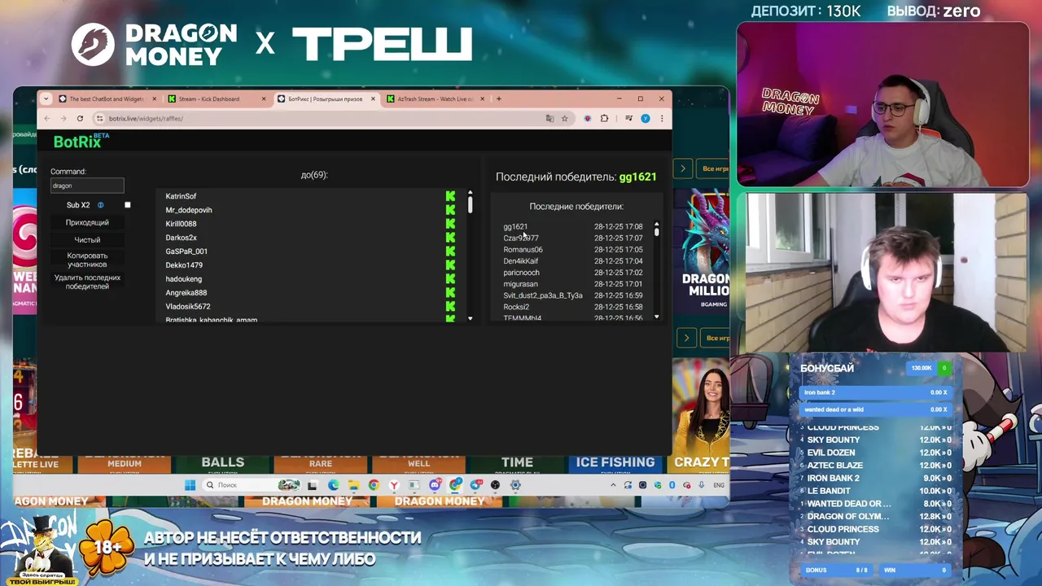The width and height of the screenshot is (1042, 586).
Task: Click the Kick icon beside Vladosik5672
Action: (450, 307)
